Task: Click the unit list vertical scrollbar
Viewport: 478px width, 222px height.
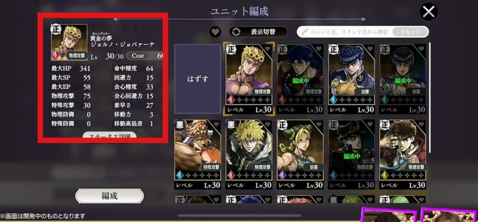Action: pyautogui.click(x=430, y=97)
